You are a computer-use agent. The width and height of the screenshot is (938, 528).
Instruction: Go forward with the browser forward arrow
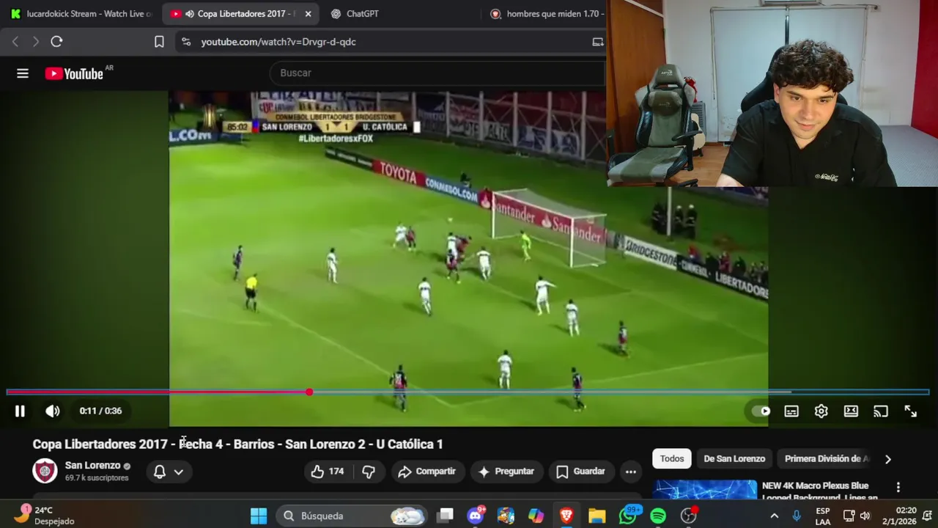[x=35, y=42]
